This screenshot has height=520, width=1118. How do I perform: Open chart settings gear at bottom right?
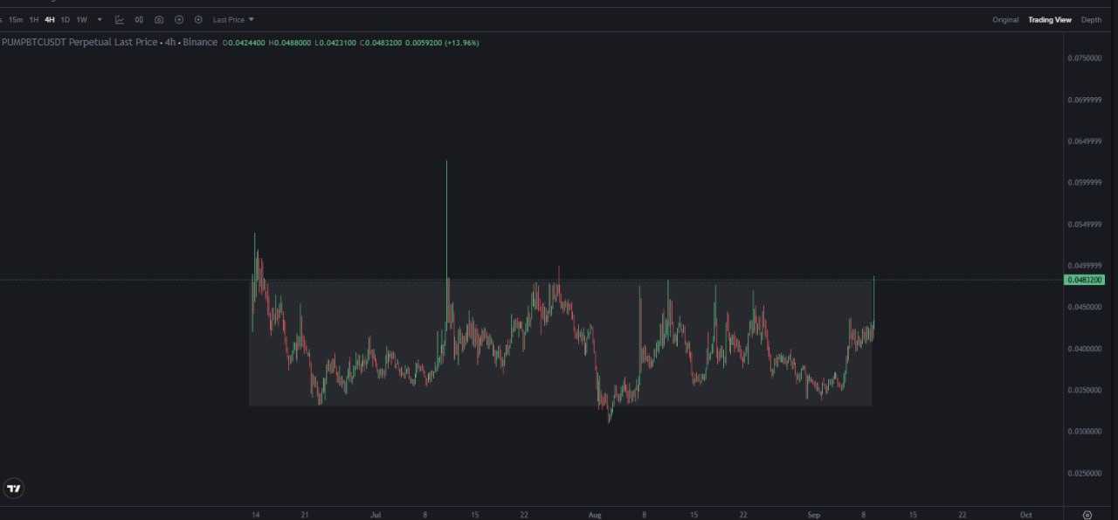click(x=1087, y=515)
